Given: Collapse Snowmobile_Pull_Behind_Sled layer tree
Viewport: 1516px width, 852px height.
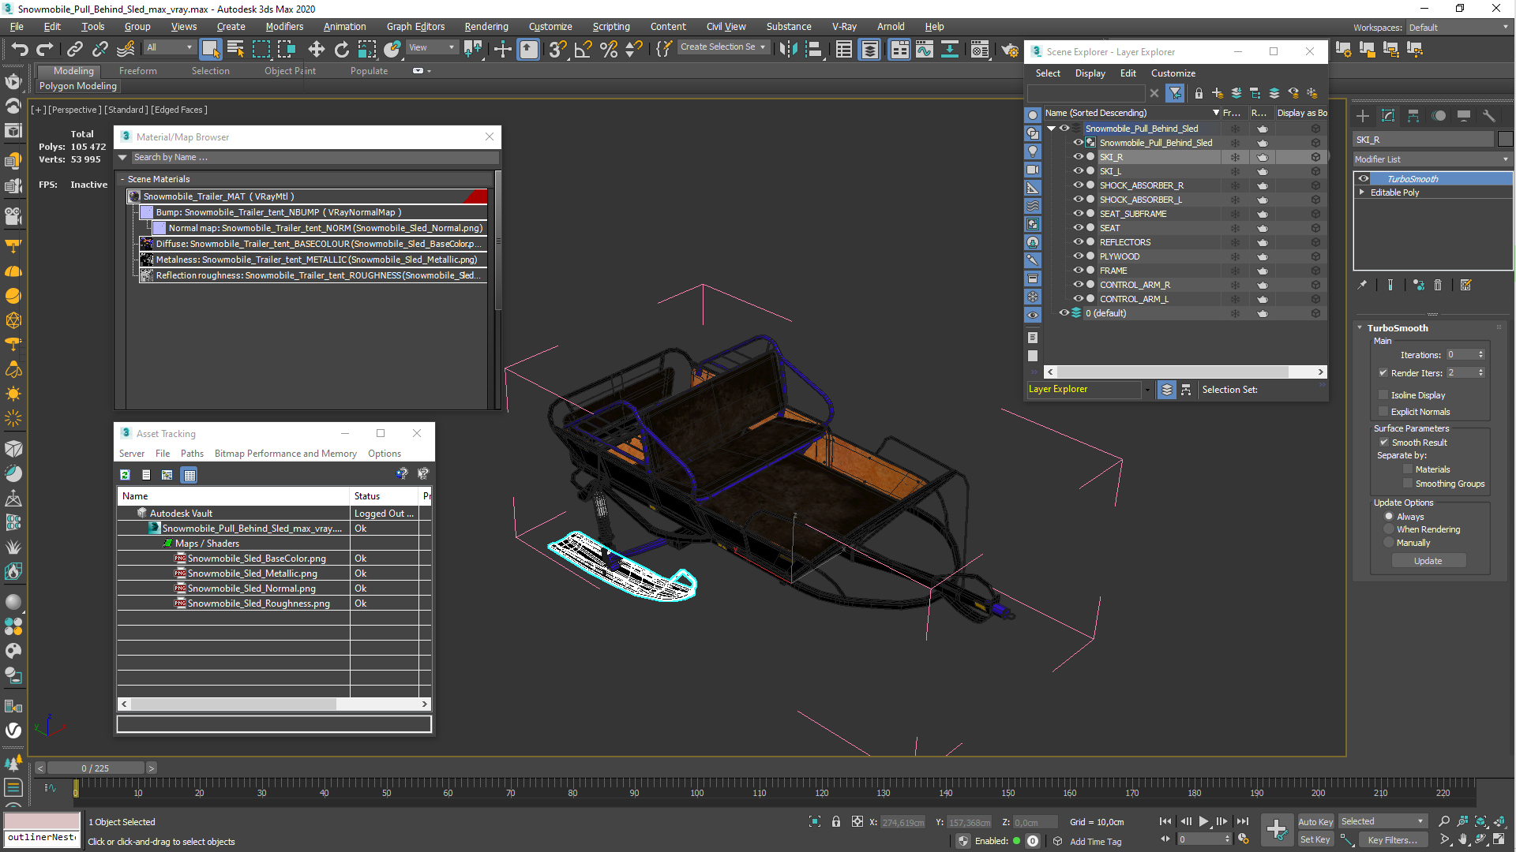Looking at the screenshot, I should click(1052, 129).
